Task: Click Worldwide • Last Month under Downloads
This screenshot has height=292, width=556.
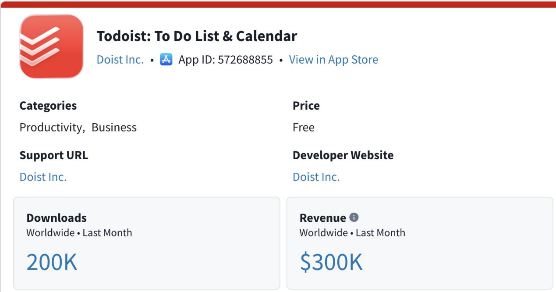Action: (79, 233)
